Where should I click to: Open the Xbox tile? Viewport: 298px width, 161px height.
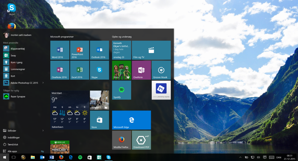[122, 70]
